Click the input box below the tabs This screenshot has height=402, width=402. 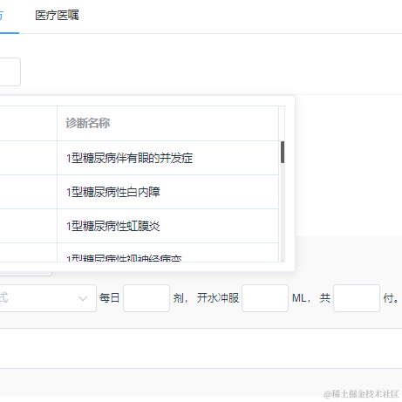(10, 72)
